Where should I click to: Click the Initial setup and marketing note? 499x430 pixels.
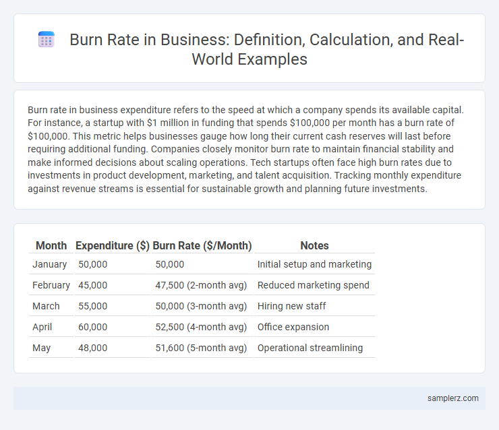click(314, 264)
